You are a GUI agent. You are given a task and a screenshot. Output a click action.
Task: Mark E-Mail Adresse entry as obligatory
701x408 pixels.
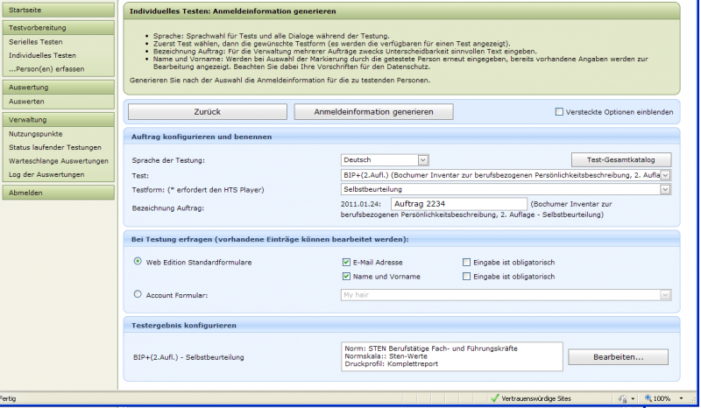pyautogui.click(x=467, y=262)
